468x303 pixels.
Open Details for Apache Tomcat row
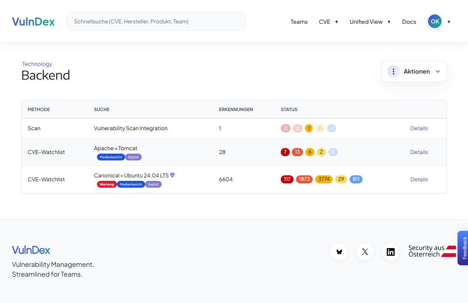[x=419, y=152]
